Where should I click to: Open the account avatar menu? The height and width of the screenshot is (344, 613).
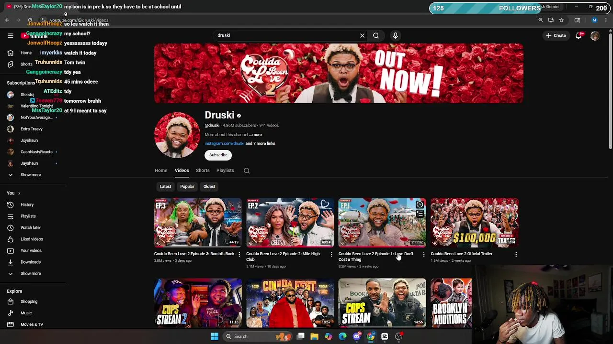point(595,36)
